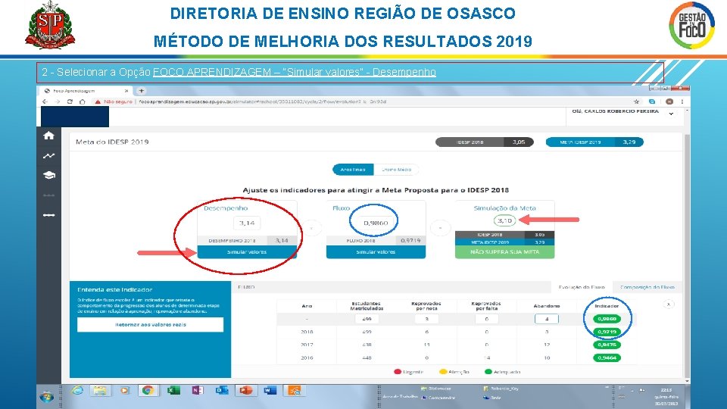Open Excel from the taskbar
This screenshot has width=727, height=409.
(173, 391)
